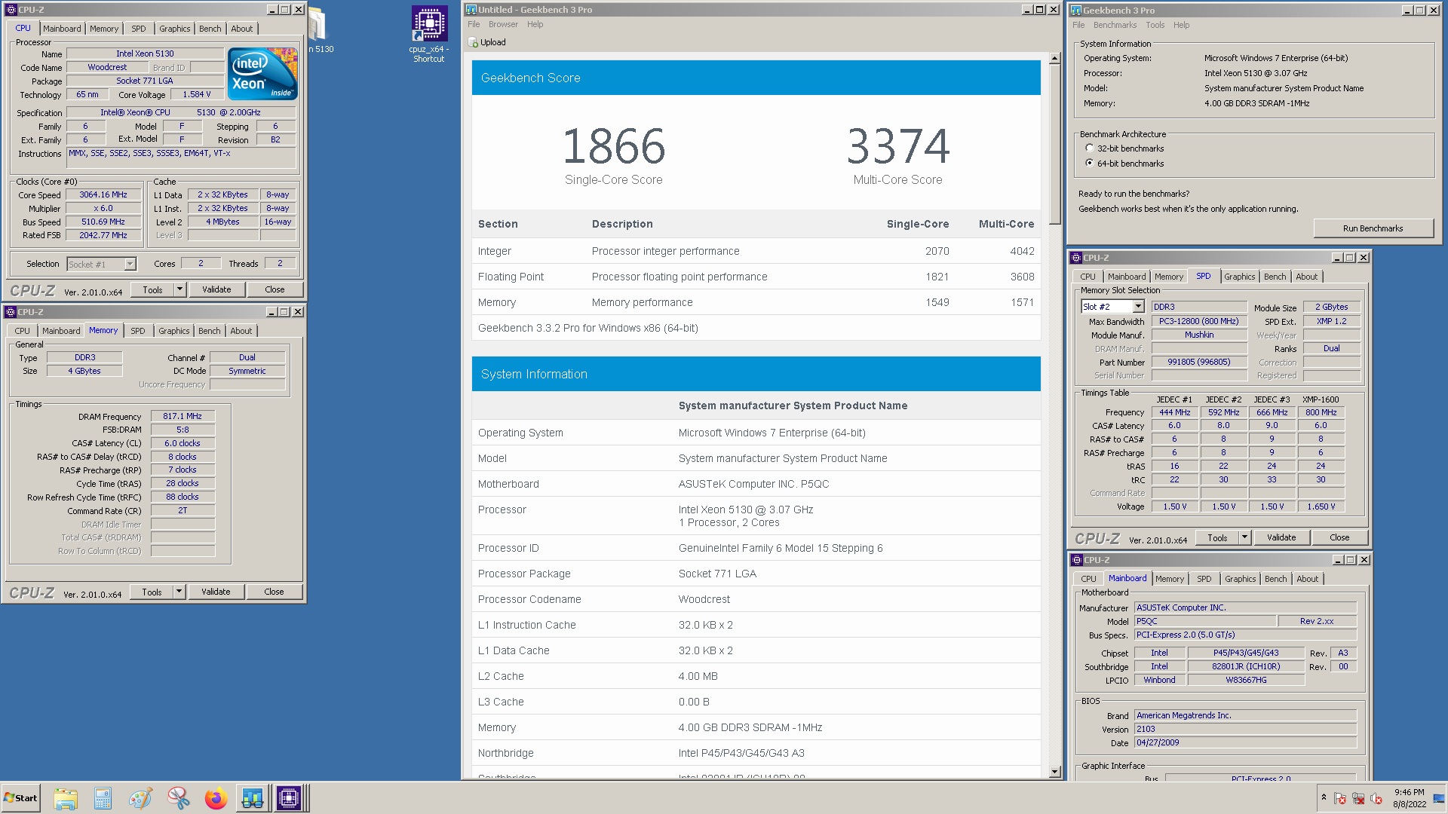The image size is (1448, 814).
Task: Open Tools menu in Geekbench 3 Pro
Action: [1155, 25]
